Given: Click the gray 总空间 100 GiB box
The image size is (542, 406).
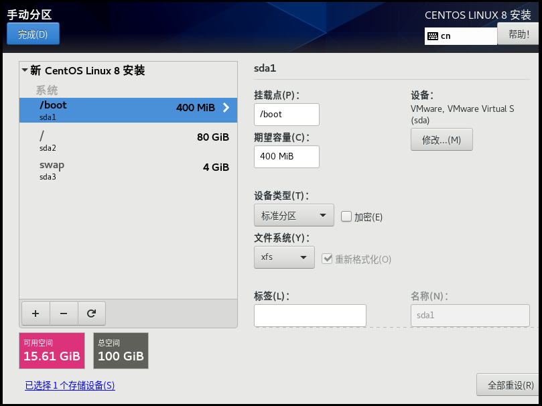Looking at the screenshot, I should [121, 350].
